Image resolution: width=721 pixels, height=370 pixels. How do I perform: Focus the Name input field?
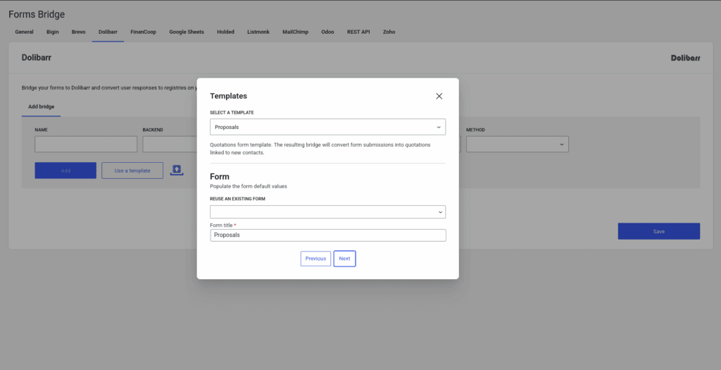pyautogui.click(x=86, y=144)
